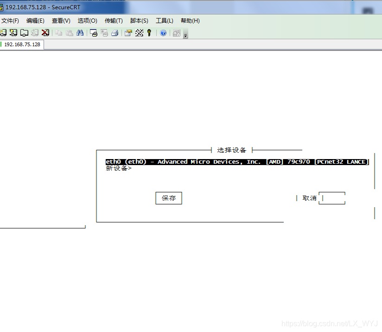Select the 新设备 entry
This screenshot has width=382, height=332.
[x=119, y=168]
